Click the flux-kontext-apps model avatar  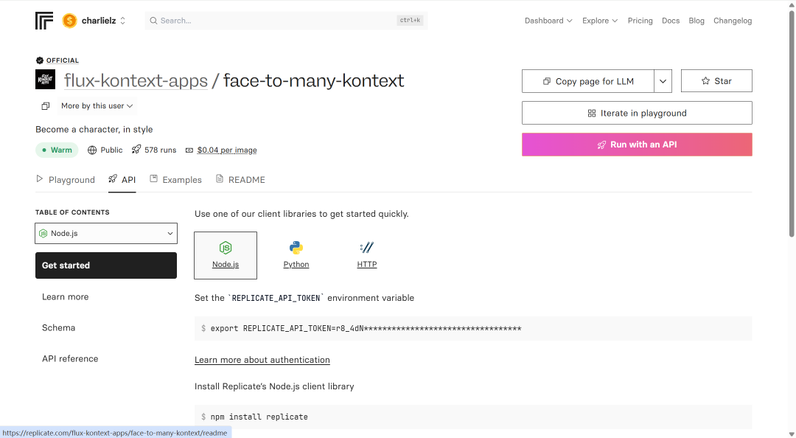click(x=45, y=80)
